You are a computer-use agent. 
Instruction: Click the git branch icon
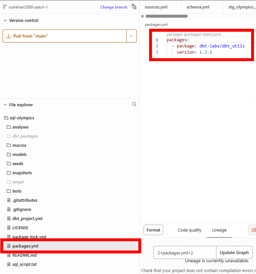(5, 7)
